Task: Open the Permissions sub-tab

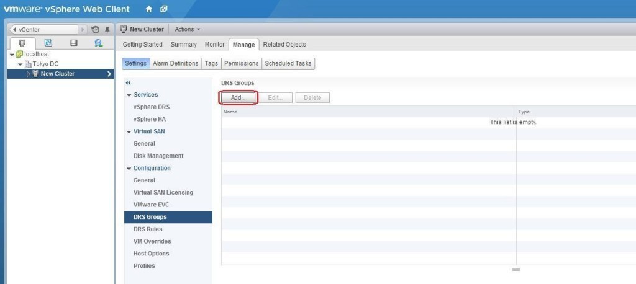Action: (x=242, y=64)
